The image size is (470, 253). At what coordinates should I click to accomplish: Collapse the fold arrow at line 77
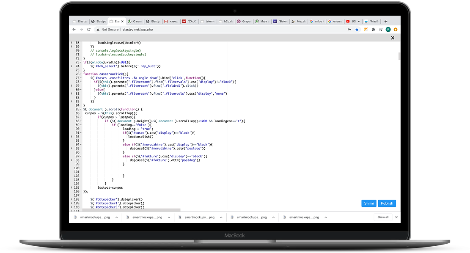click(81, 78)
